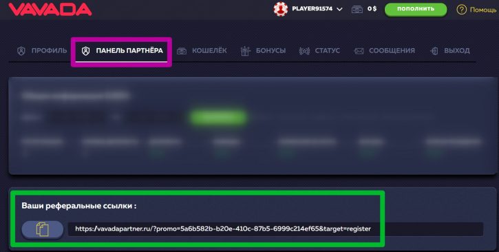
Task: Click the Панель партнёра shield icon
Action: (85, 51)
